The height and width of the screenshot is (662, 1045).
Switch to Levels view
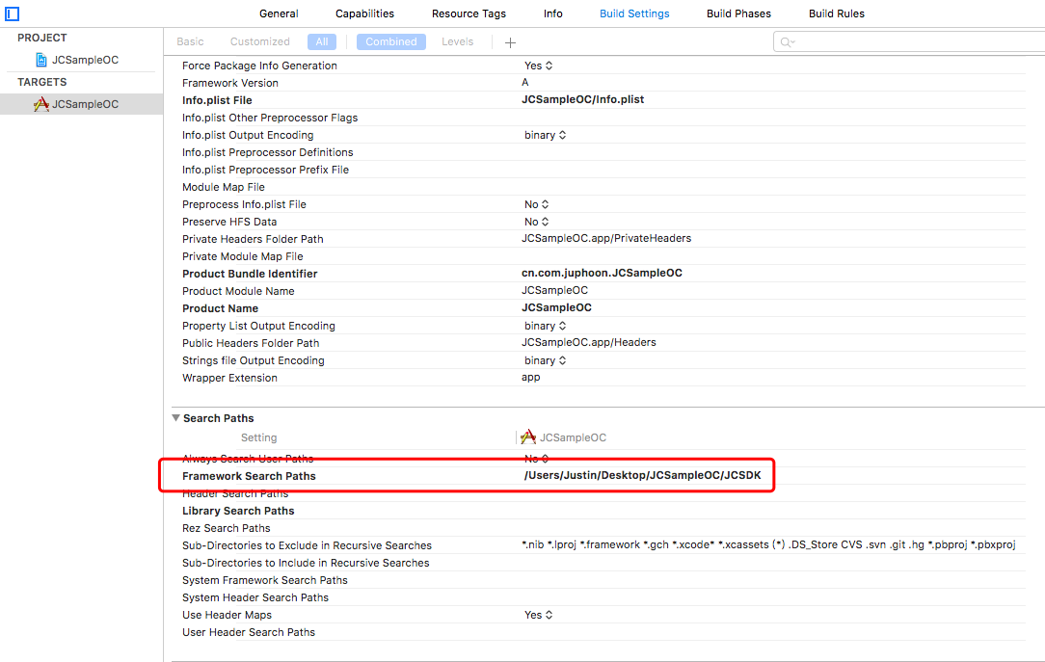click(x=457, y=42)
